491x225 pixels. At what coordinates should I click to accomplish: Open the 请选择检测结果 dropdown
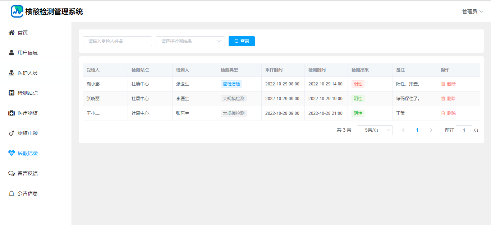(190, 41)
